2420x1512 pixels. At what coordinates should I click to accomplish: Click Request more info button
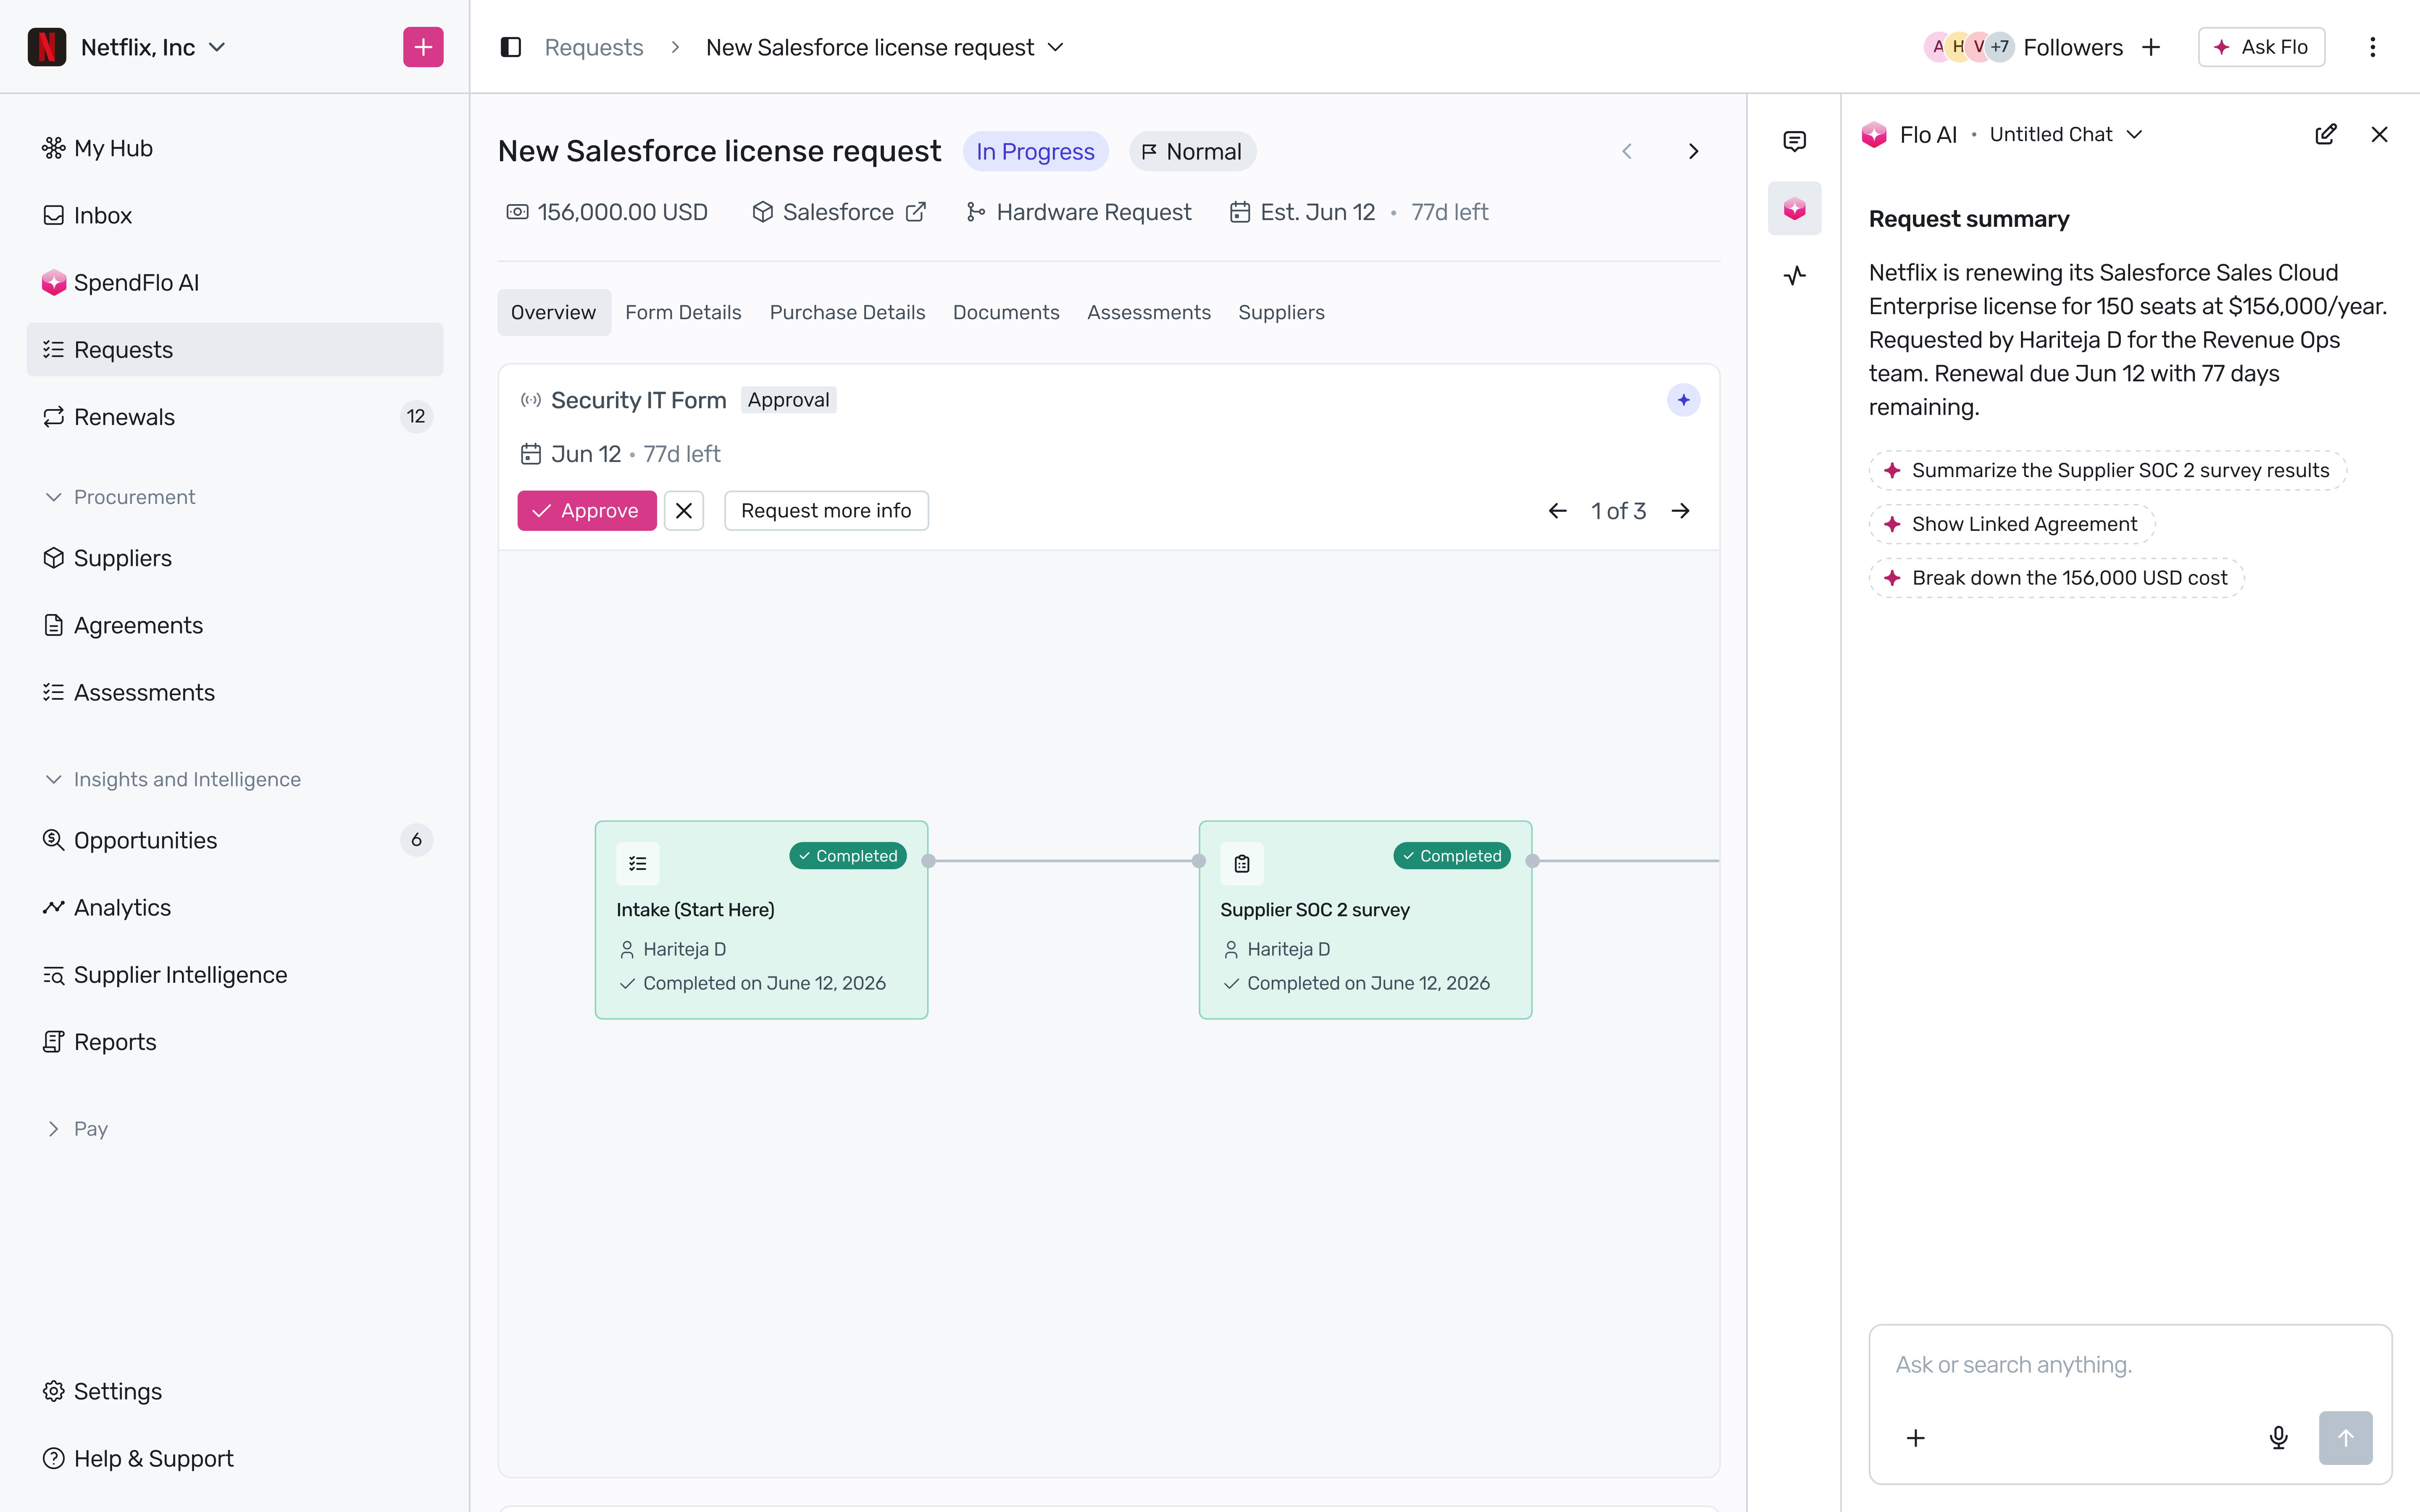(826, 511)
